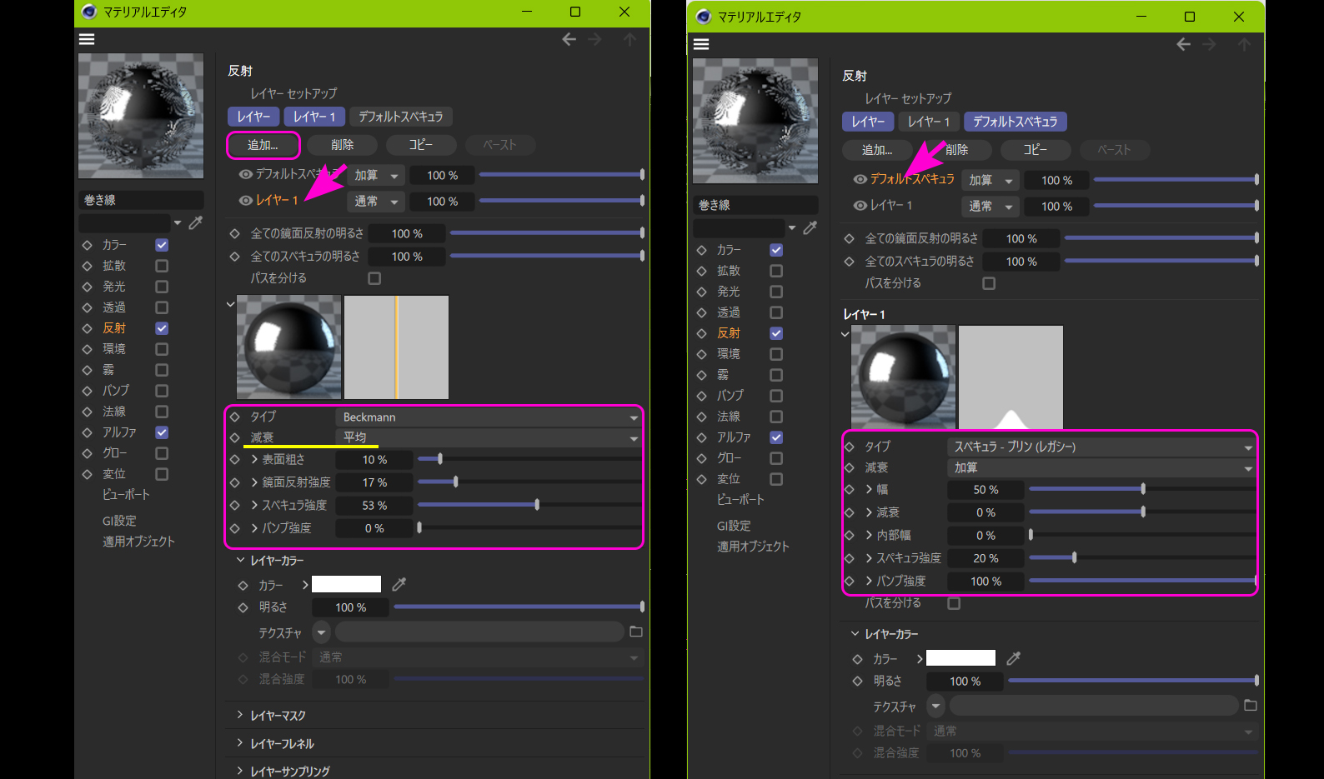
Task: Click the back arrow in the right editor
Action: [1183, 44]
